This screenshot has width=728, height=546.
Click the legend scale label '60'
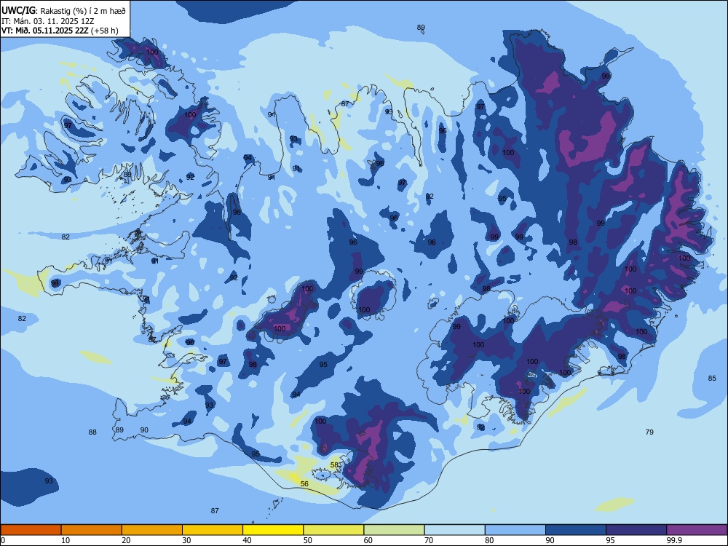[x=368, y=540]
